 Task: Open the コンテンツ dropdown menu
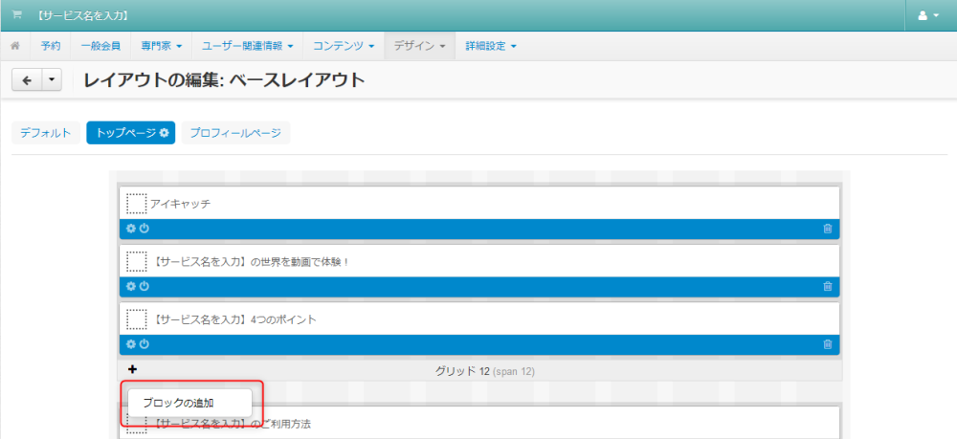343,46
